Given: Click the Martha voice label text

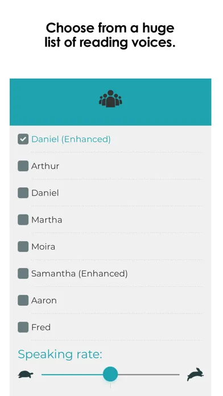Looking at the screenshot, I should (x=47, y=220).
